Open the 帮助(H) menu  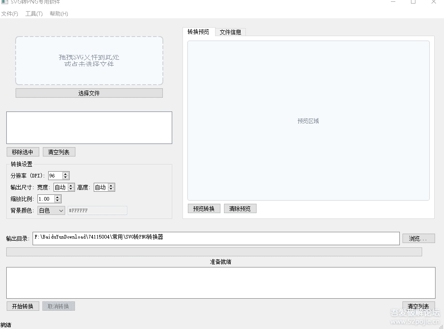[x=58, y=14]
